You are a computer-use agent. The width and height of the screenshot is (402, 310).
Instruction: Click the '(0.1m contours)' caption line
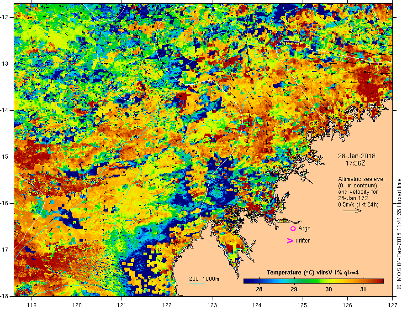[358, 186]
